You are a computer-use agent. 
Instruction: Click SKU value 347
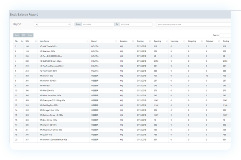pos(27,140)
